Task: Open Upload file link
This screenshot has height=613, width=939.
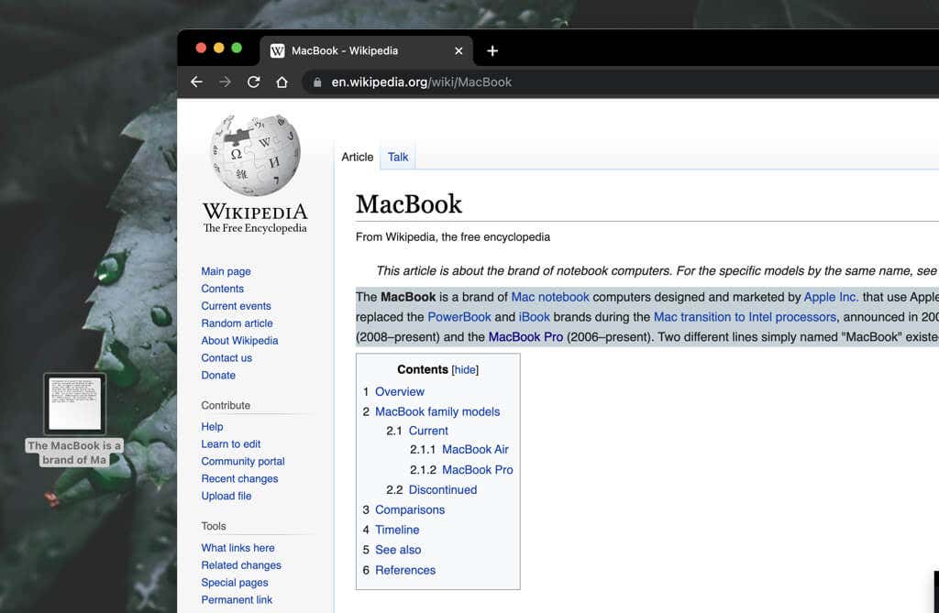Action: 226,497
